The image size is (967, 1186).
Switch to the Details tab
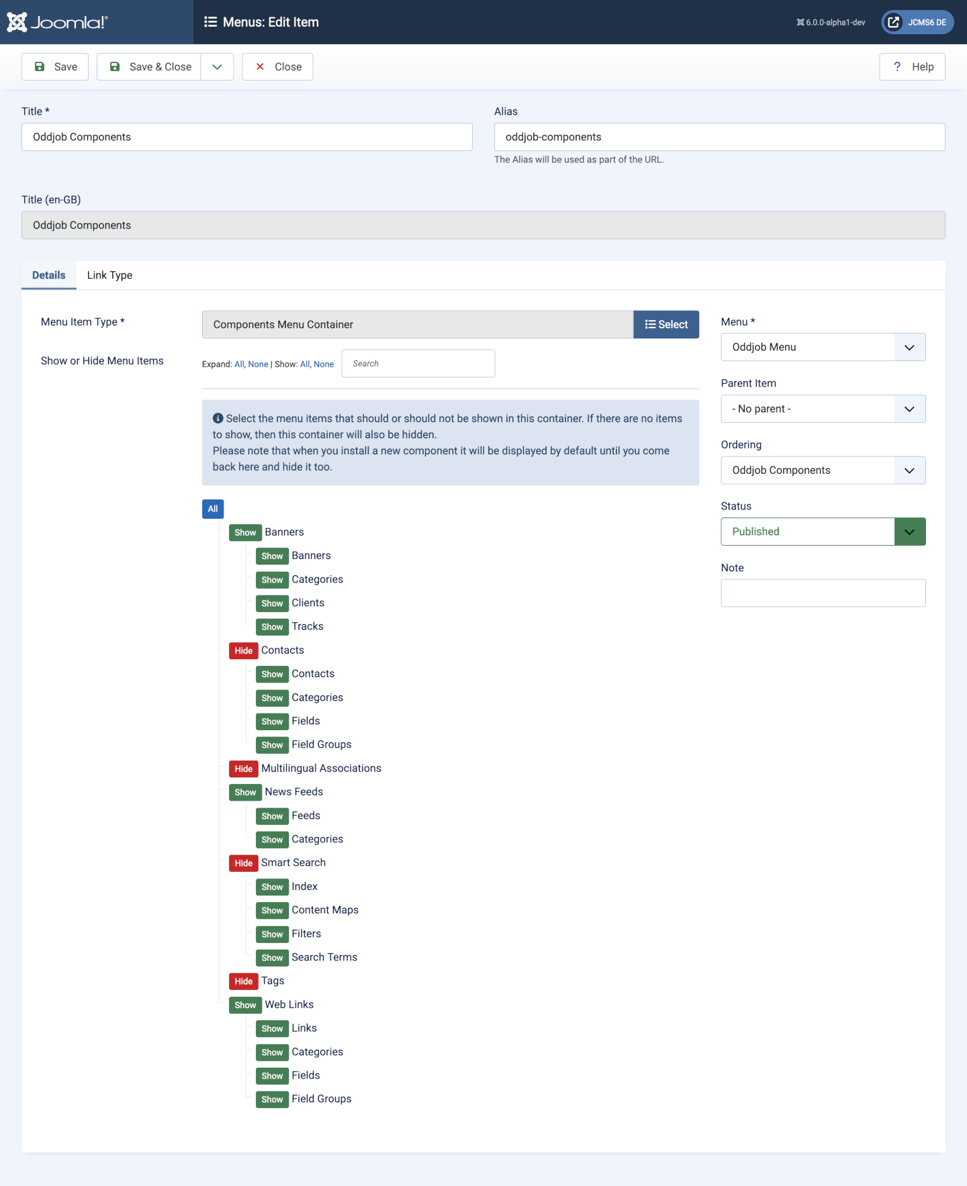tap(49, 275)
